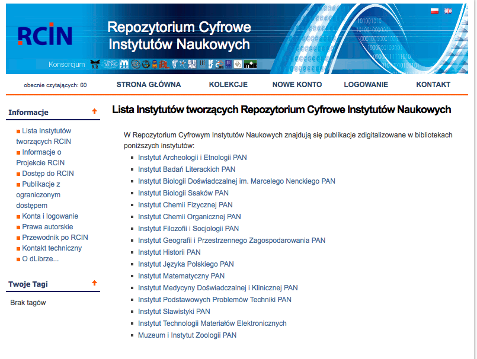
Task: Select NOWE KONTO in navigation
Action: (x=297, y=85)
